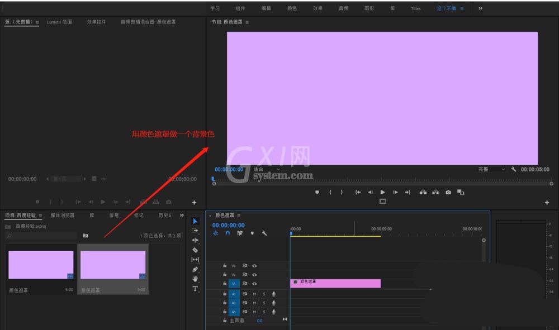
Task: Toggle V1 track targeting
Action: pos(234,284)
